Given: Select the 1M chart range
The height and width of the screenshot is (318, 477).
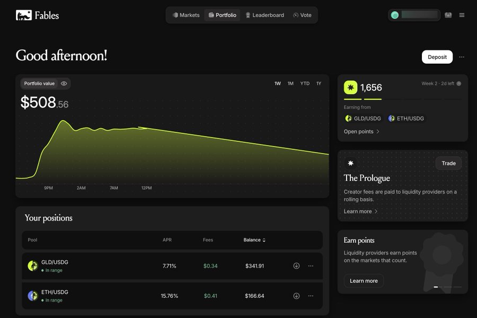Looking at the screenshot, I should coord(290,83).
